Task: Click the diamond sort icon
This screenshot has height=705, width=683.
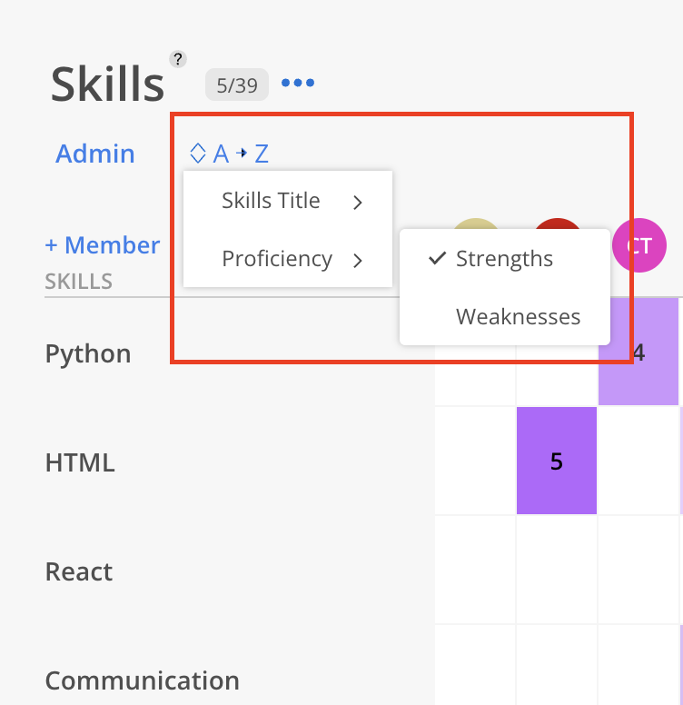Action: 197,153
